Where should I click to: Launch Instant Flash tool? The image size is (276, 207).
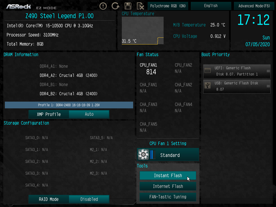[x=168, y=176]
